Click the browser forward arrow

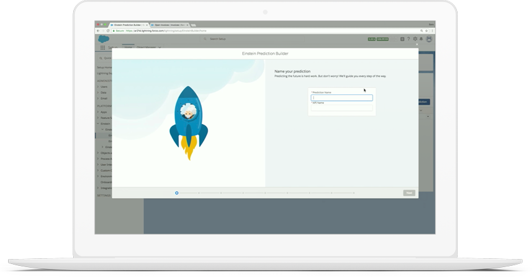pyautogui.click(x=103, y=31)
